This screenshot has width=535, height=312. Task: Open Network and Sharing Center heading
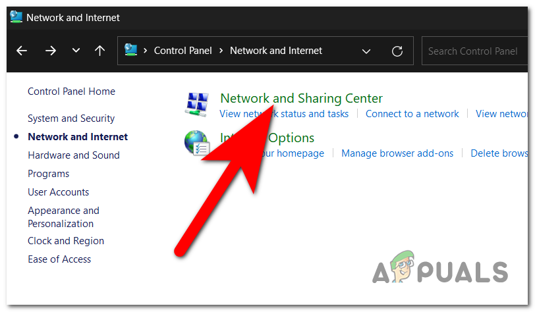pos(301,98)
